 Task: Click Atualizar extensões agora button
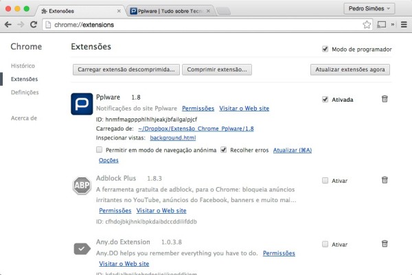(x=350, y=69)
